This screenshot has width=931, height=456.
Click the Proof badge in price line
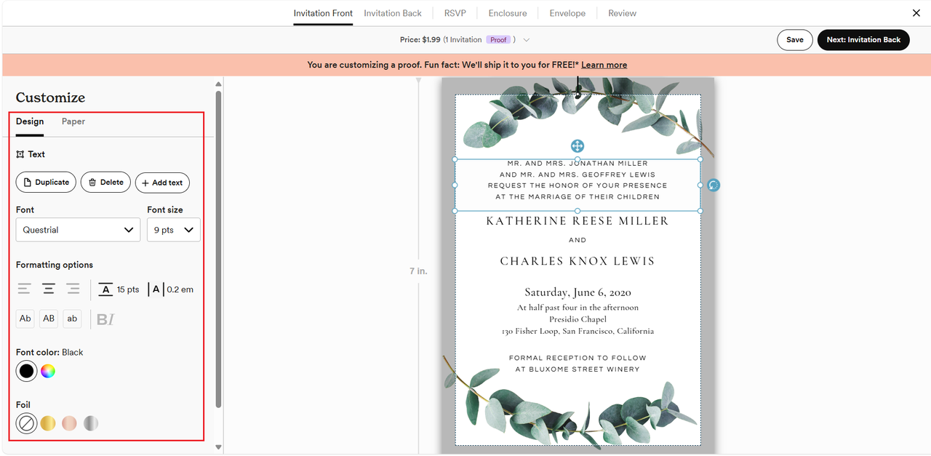[x=498, y=40]
